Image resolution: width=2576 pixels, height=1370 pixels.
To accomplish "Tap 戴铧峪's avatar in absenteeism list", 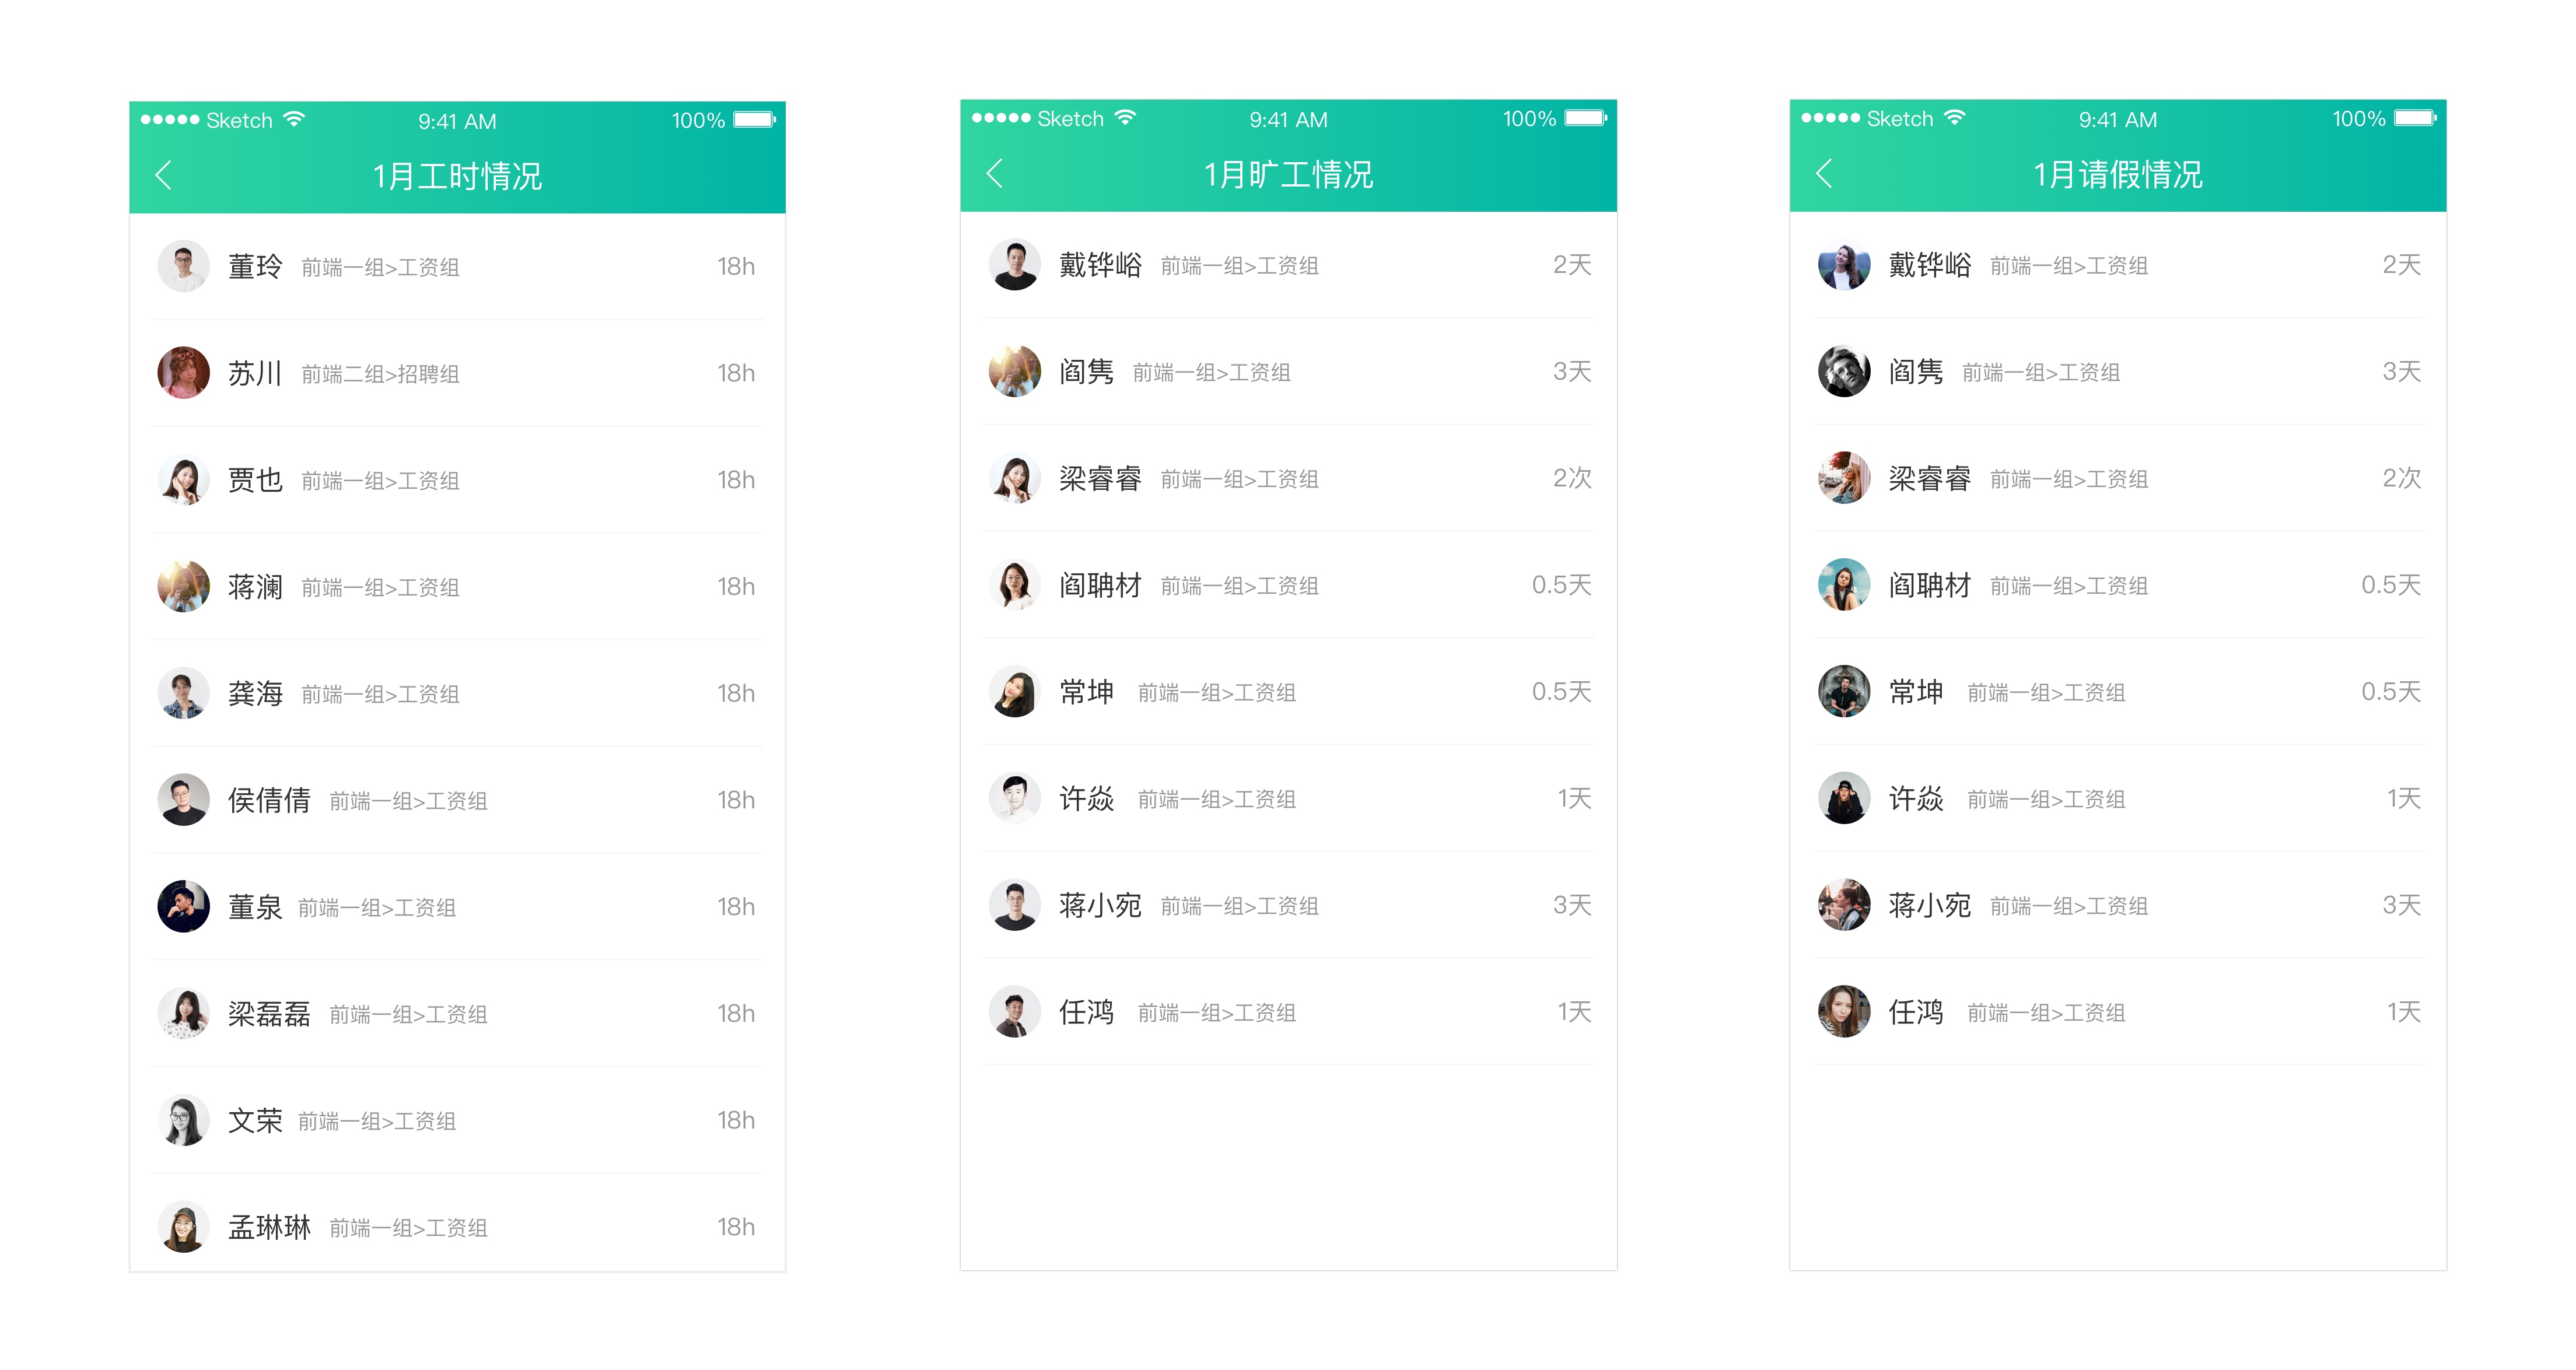I will click(1014, 265).
